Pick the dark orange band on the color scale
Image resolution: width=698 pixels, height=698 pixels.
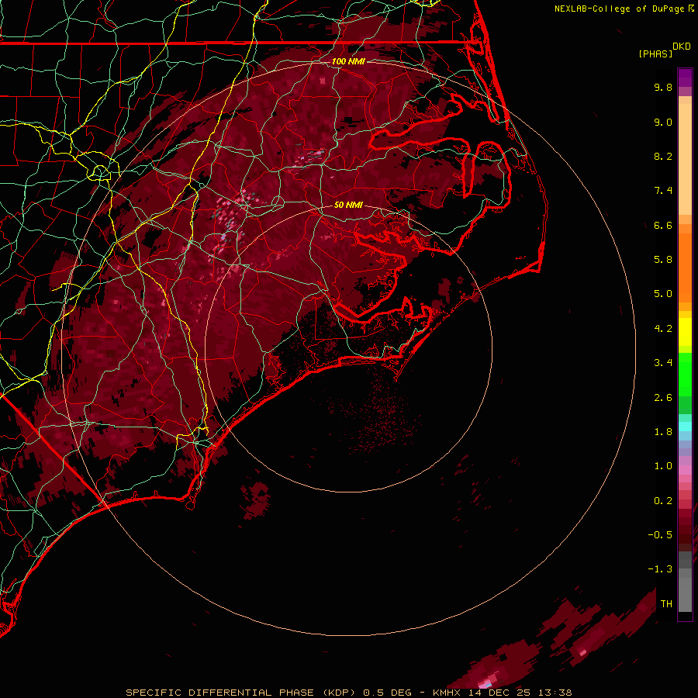[685, 268]
